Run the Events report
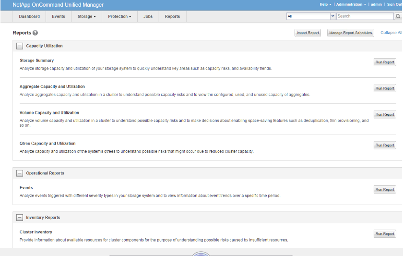Screen dimensions: 403x256 pyautogui.click(x=385, y=189)
